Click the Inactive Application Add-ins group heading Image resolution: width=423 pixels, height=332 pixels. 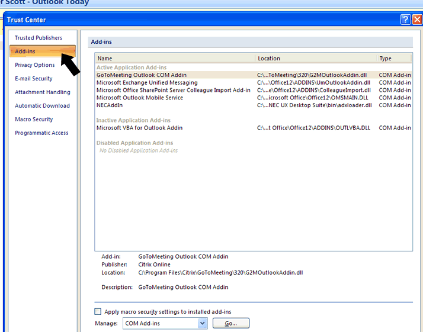point(133,120)
